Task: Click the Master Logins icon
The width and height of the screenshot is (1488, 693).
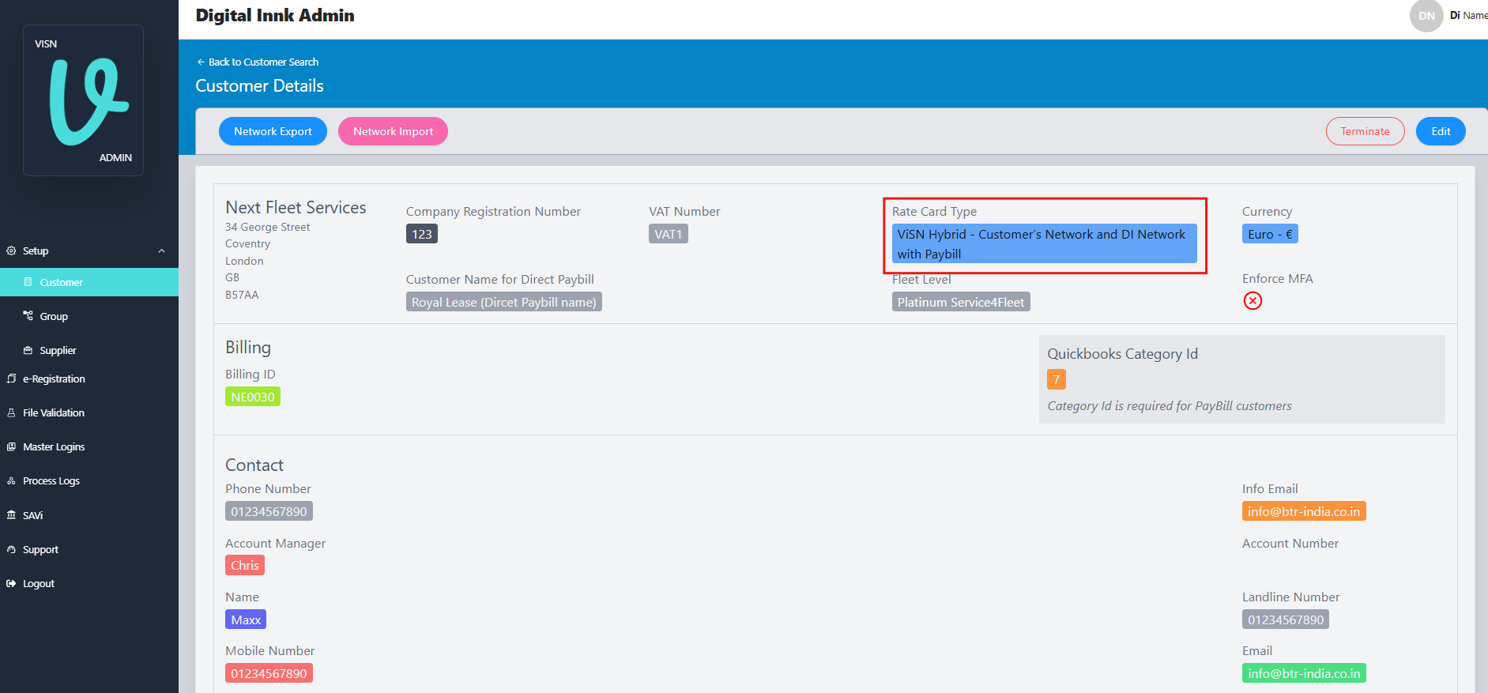Action: (11, 446)
